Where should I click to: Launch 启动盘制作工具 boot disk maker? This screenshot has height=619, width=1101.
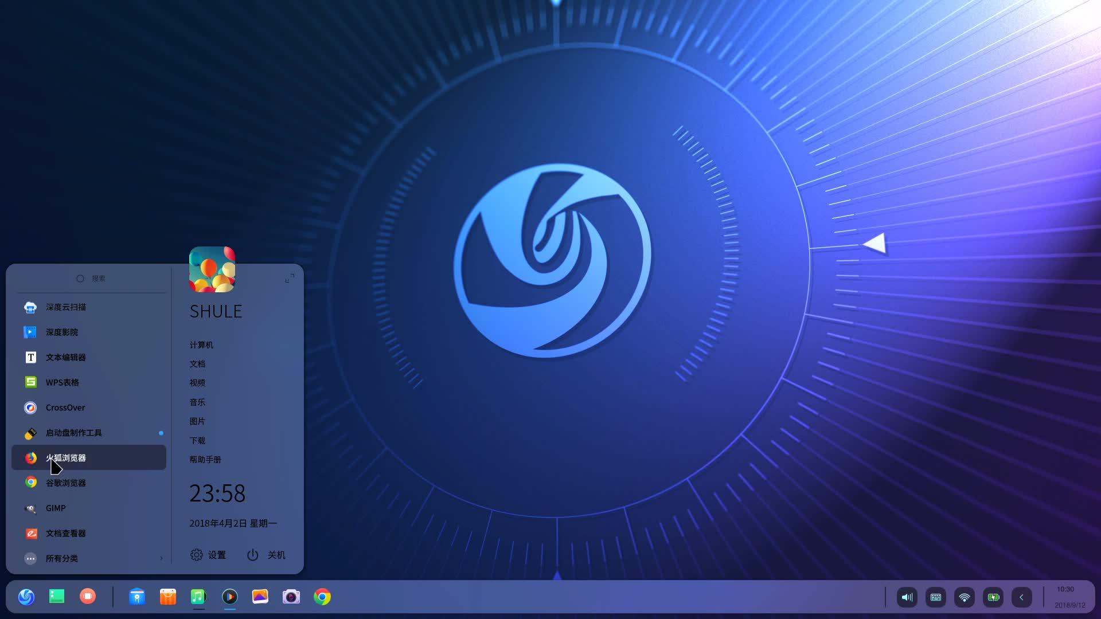pyautogui.click(x=89, y=433)
